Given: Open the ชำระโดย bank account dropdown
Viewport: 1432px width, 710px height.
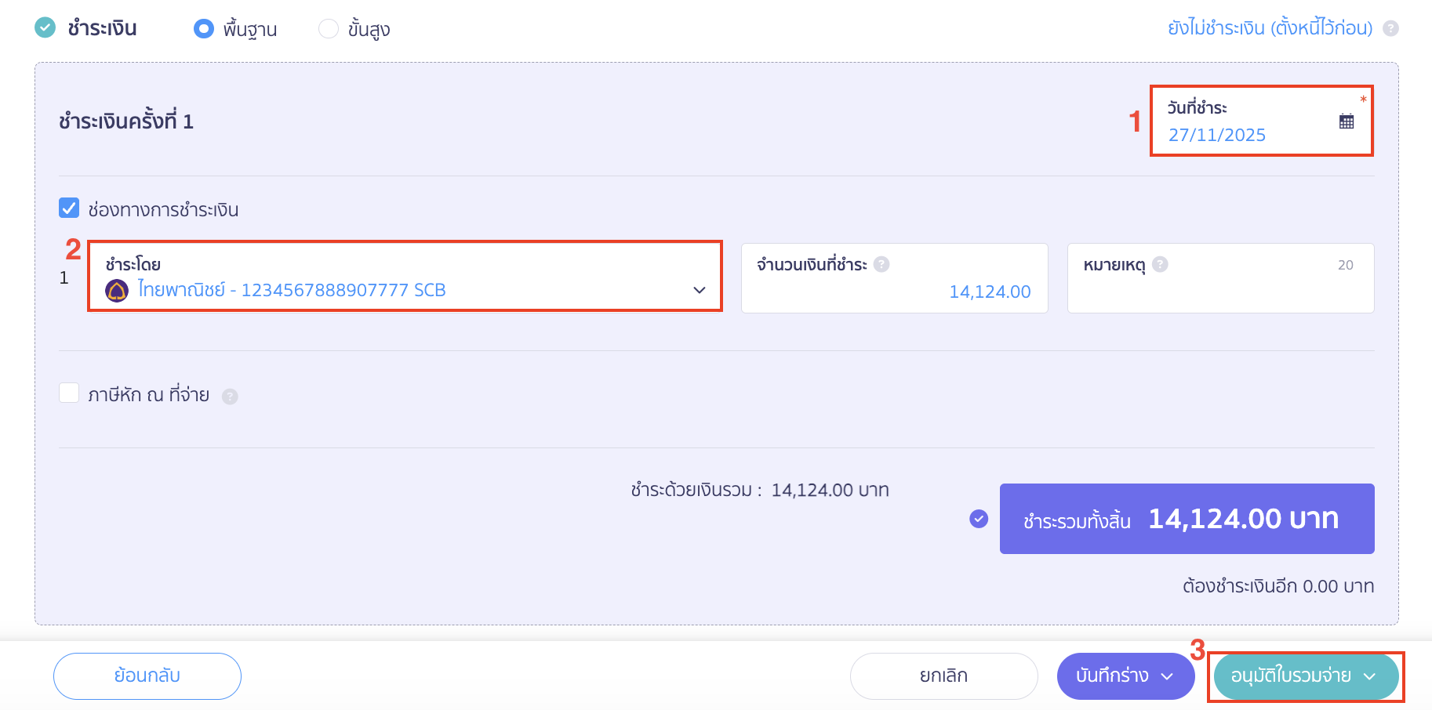Looking at the screenshot, I should 699,290.
